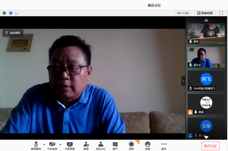Turn on camera with 开启视频
The width and height of the screenshot is (228, 151).
[53, 145]
